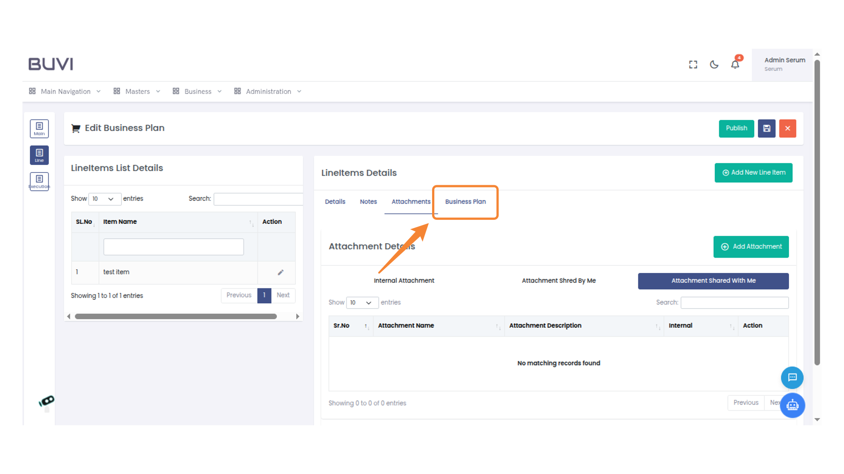Click Add New Line Item

pos(753,172)
